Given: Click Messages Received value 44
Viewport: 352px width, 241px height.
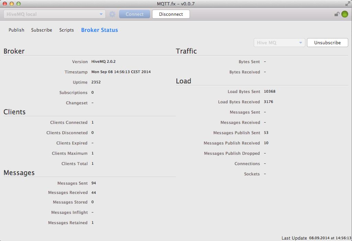Looking at the screenshot, I should pos(94,193).
